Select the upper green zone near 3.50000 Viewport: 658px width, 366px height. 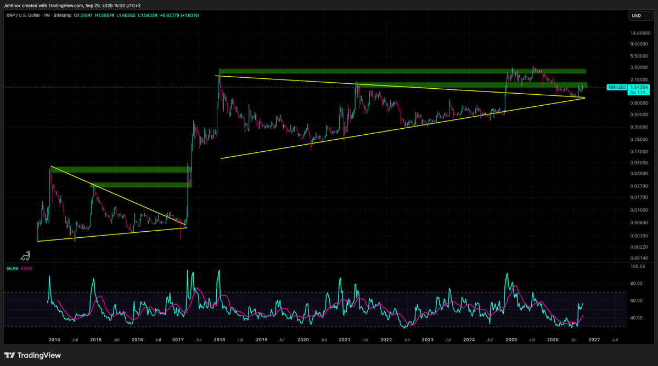403,71
